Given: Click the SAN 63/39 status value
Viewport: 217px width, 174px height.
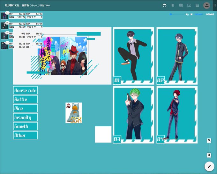Looking at the screenshot, I should 17,37.
